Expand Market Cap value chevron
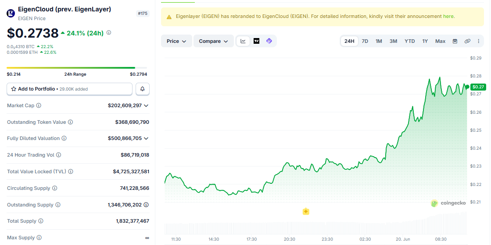 pyautogui.click(x=146, y=105)
